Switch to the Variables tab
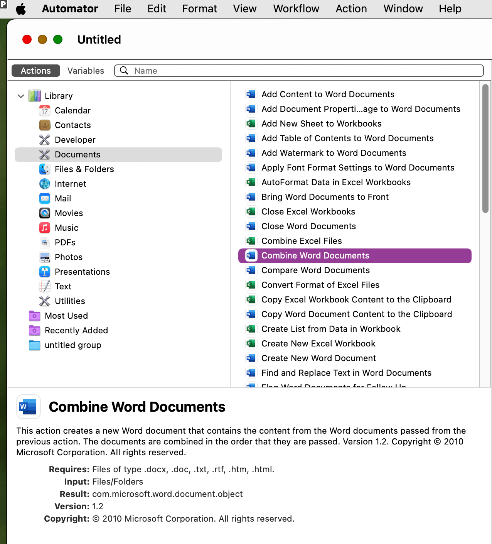The width and height of the screenshot is (492, 544). [x=86, y=71]
